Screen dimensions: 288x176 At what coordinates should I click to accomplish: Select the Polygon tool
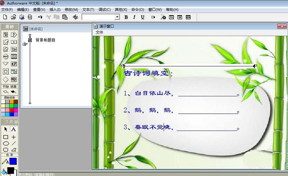(14, 150)
